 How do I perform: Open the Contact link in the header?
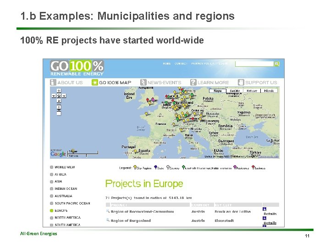[x=181, y=64]
